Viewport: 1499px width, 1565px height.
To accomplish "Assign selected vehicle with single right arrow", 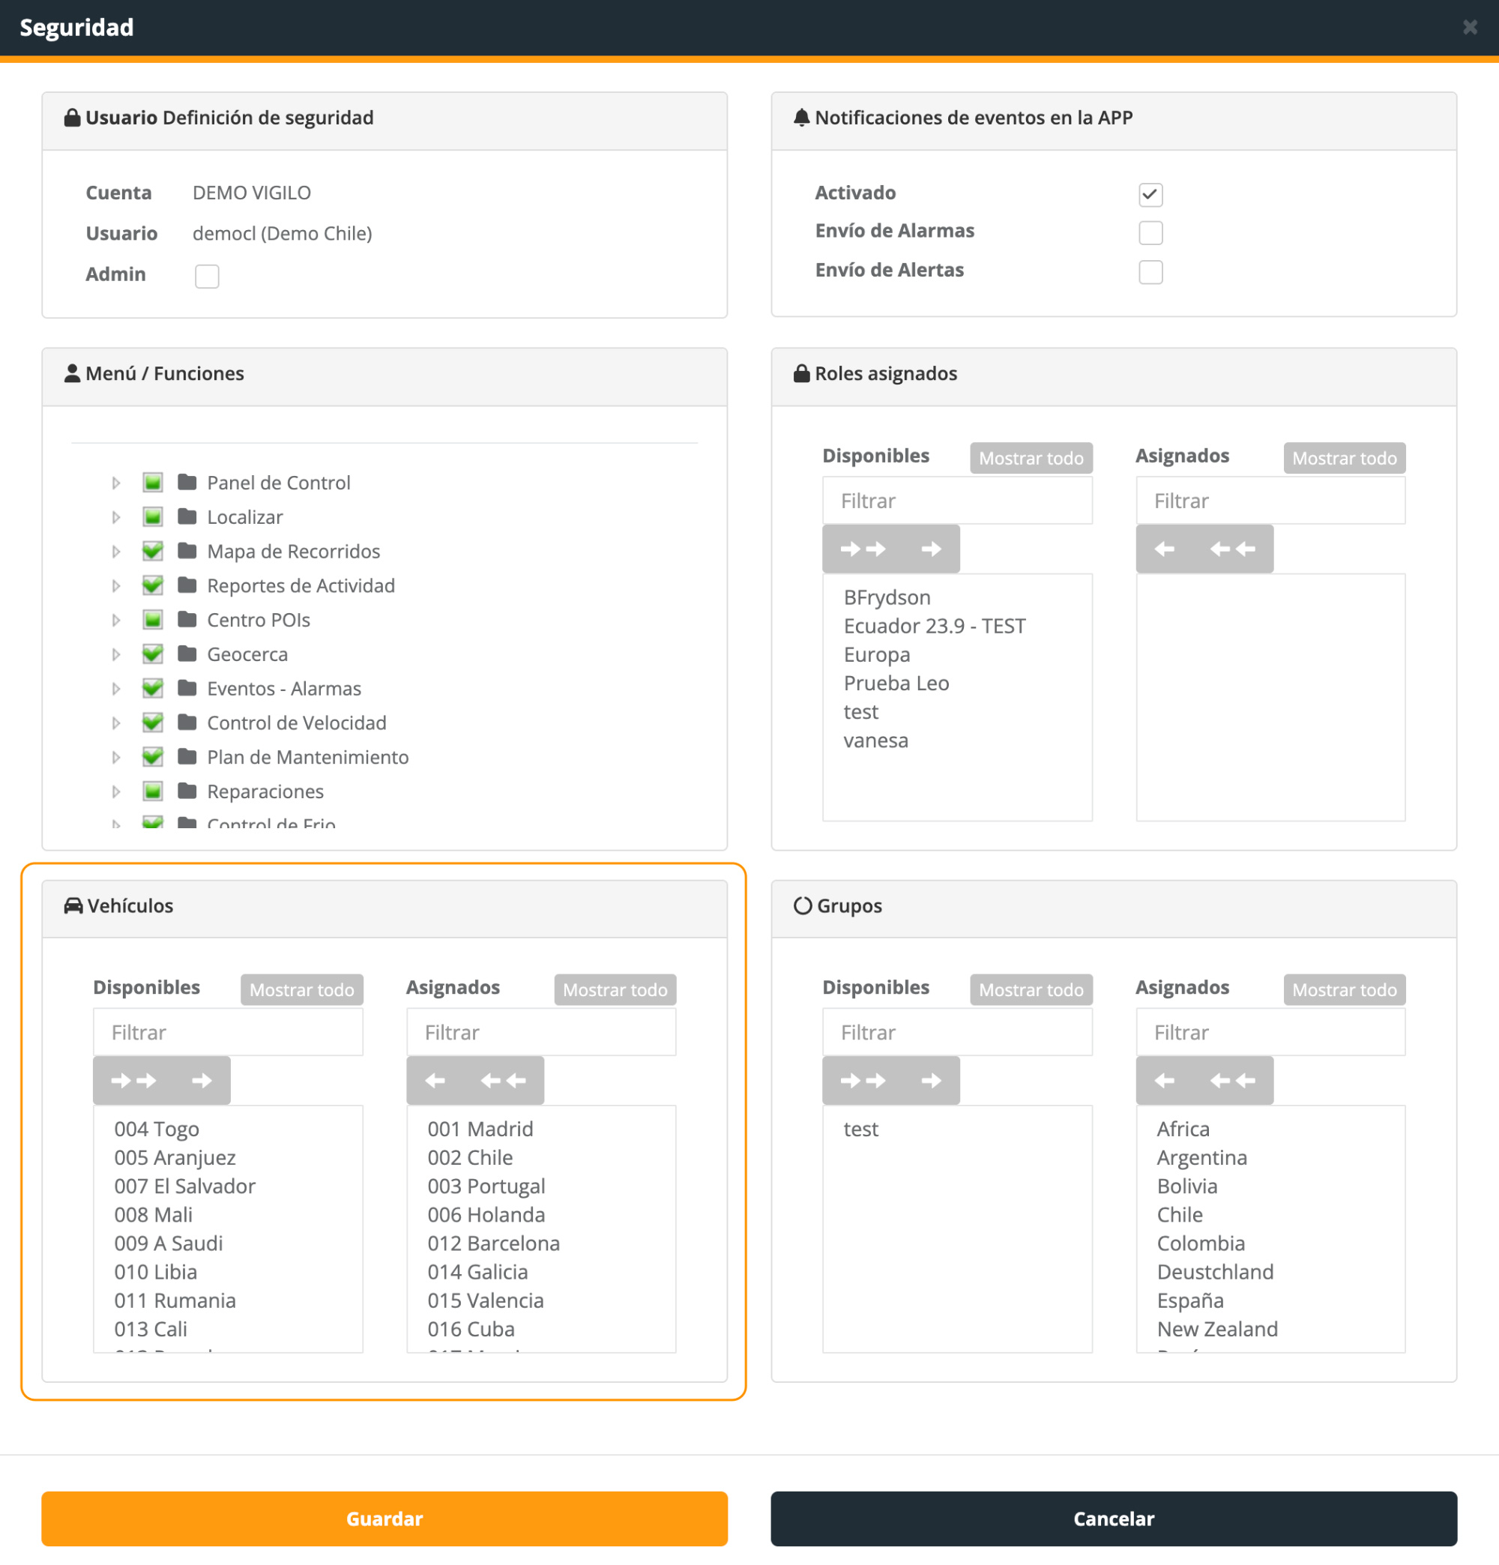I will click(x=202, y=1080).
